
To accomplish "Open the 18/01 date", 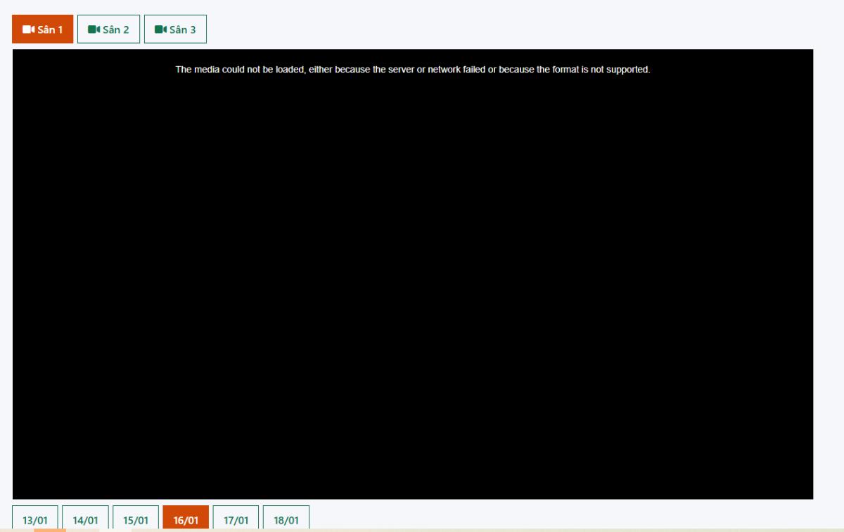I will (x=286, y=519).
